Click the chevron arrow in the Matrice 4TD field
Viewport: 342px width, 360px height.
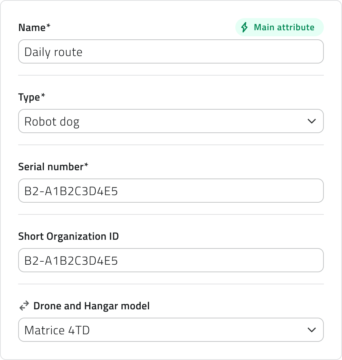coord(311,330)
